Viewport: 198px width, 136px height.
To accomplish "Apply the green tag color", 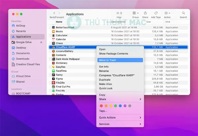I will [x=115, y=106].
